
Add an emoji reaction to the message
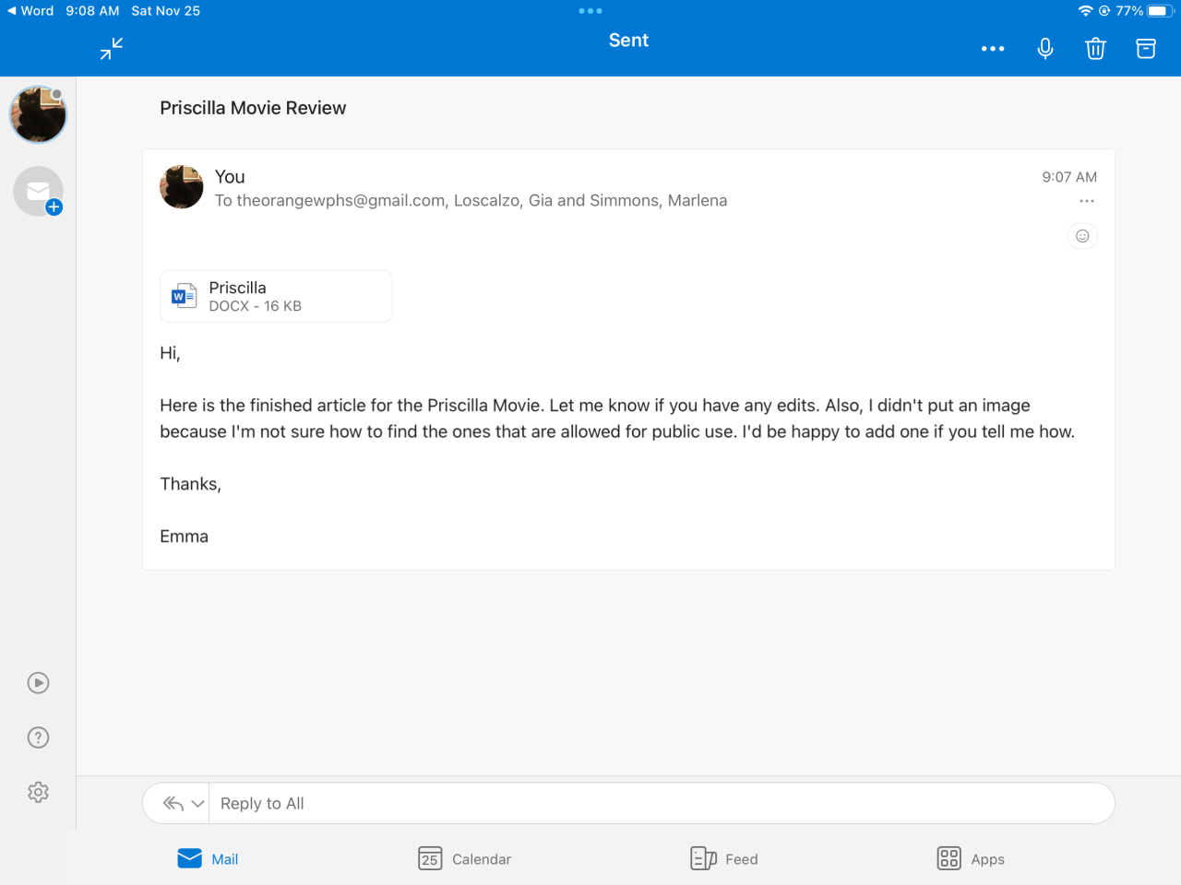1082,236
